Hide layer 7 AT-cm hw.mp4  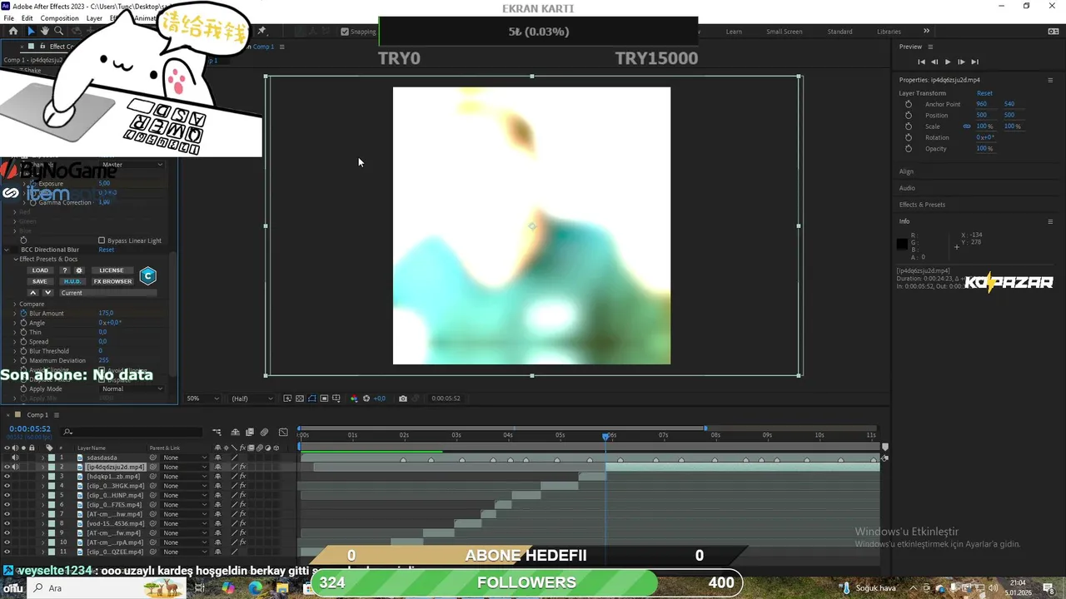[x=7, y=514]
